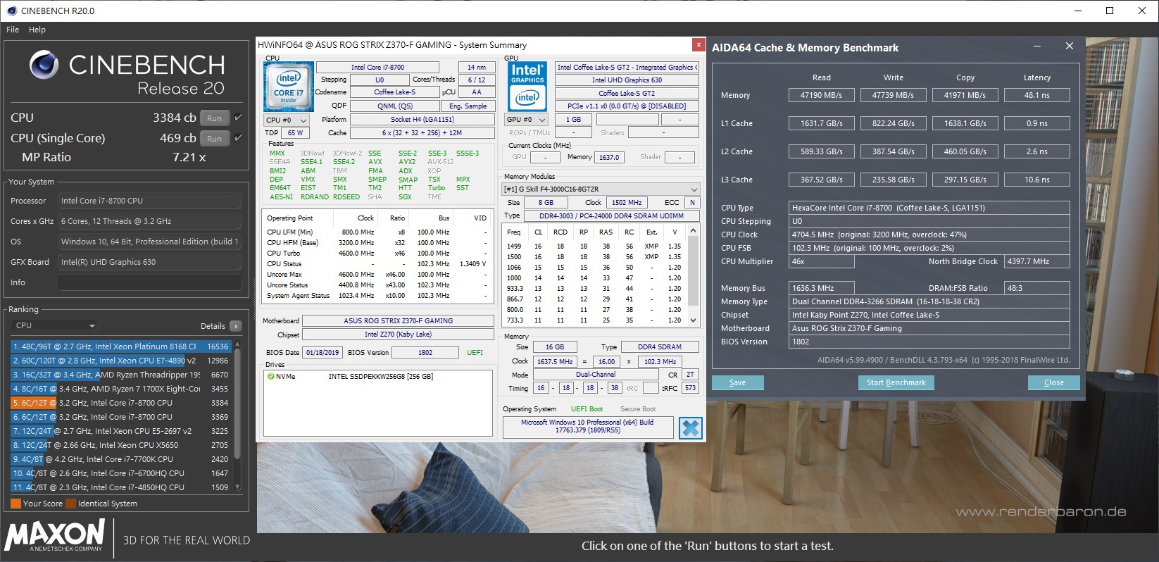Click the memory timings table scrollbar
The image size is (1159, 562).
694,275
